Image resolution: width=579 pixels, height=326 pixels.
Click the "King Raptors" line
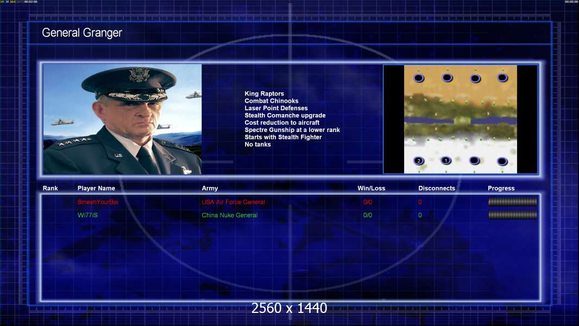click(265, 94)
